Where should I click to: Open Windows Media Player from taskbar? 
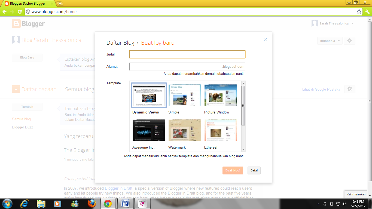click(x=57, y=204)
